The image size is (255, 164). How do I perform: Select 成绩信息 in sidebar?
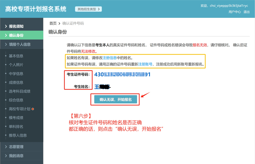(16, 83)
